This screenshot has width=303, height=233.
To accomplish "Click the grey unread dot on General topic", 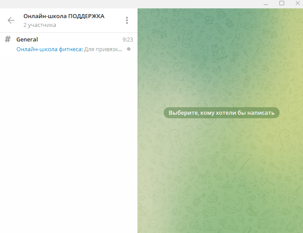I will 129,49.
